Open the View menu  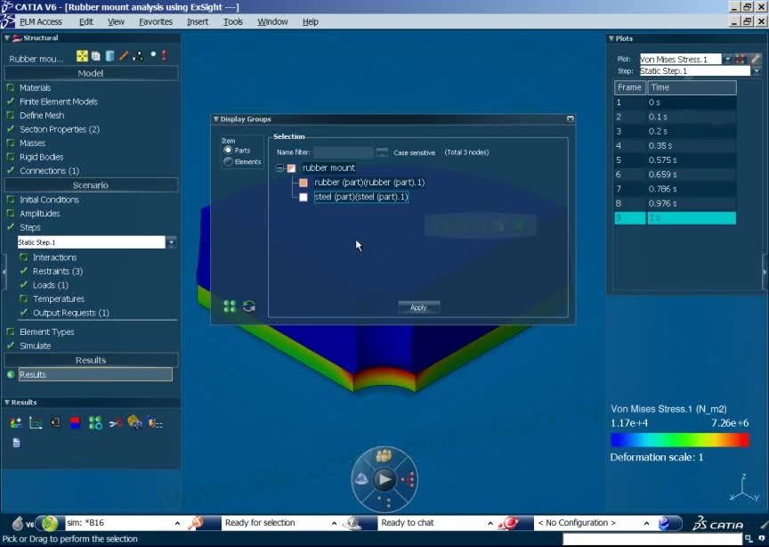click(116, 21)
